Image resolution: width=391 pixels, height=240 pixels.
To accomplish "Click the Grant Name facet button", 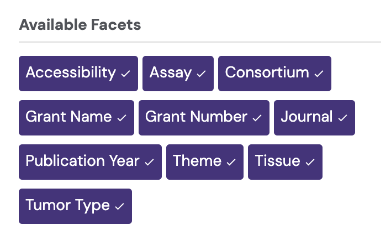I will [x=76, y=117].
